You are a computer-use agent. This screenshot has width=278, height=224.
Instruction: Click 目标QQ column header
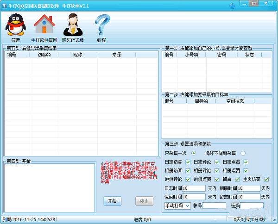[201, 101]
